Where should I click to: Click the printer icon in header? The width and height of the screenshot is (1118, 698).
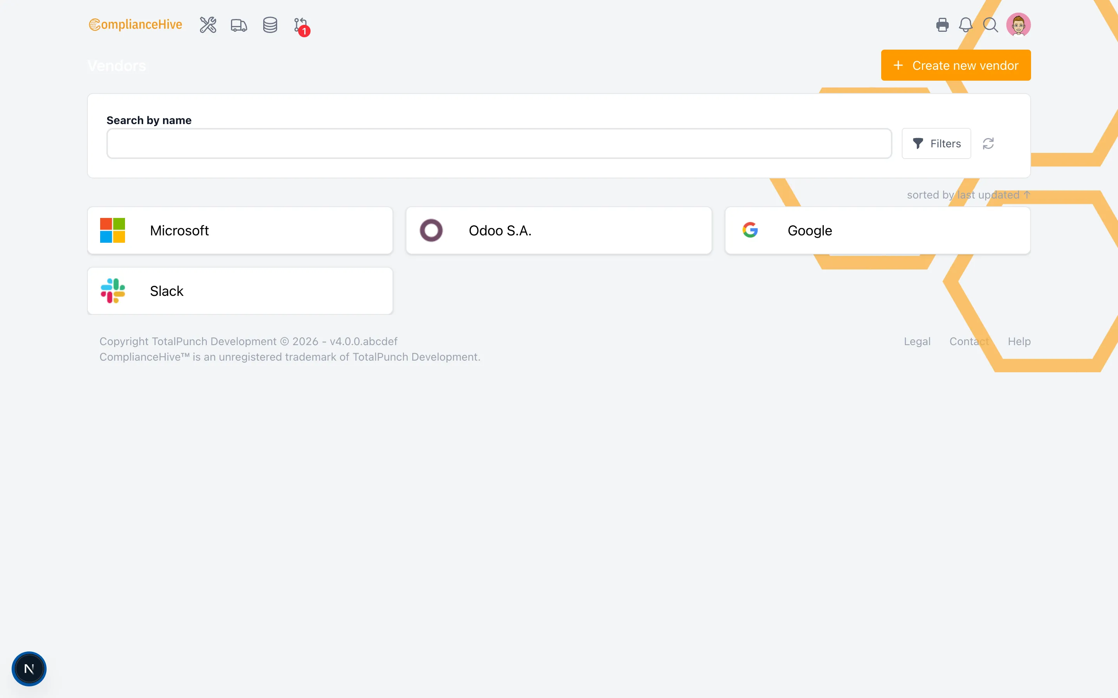tap(943, 25)
